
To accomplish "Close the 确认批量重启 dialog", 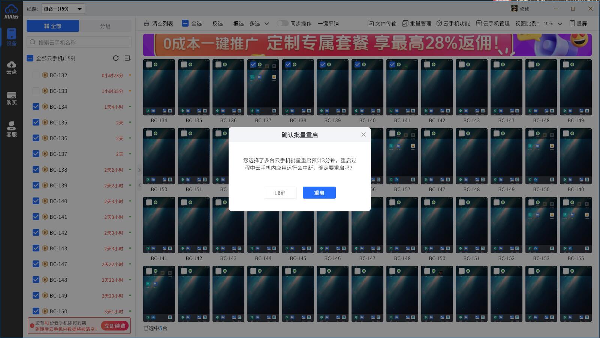I will [363, 135].
